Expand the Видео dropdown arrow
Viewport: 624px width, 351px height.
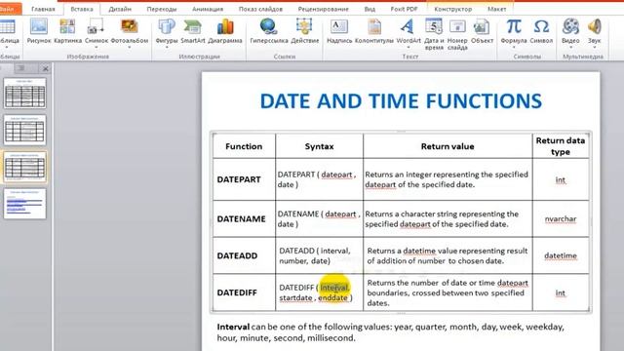tap(570, 48)
